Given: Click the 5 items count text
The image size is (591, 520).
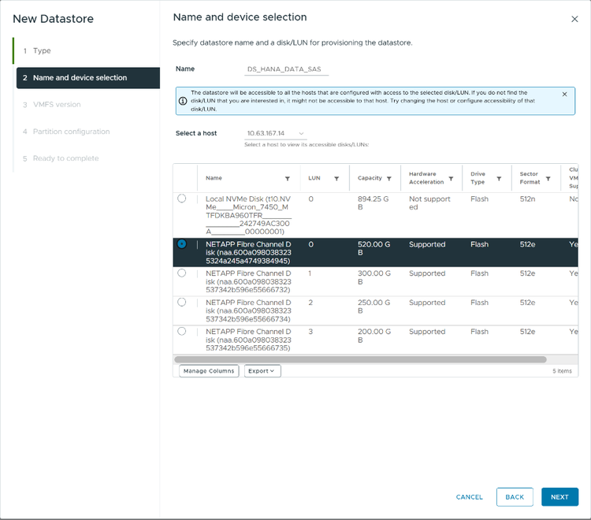Looking at the screenshot, I should (x=562, y=371).
